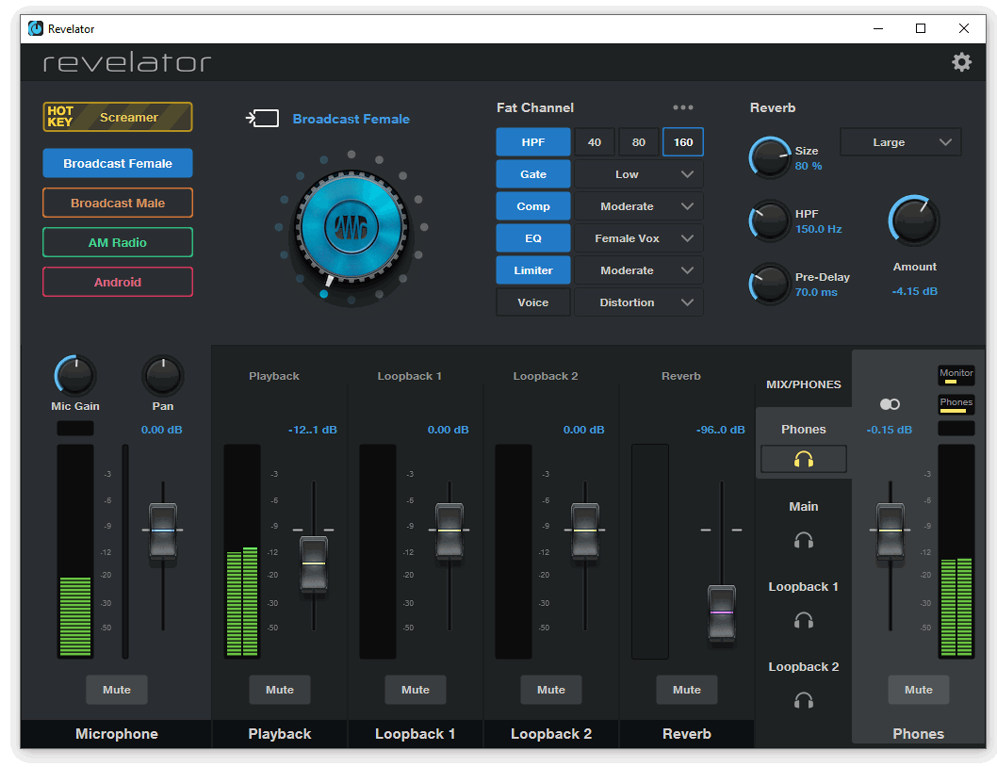Set HPF frequency to 80
997x767 pixels.
click(638, 142)
